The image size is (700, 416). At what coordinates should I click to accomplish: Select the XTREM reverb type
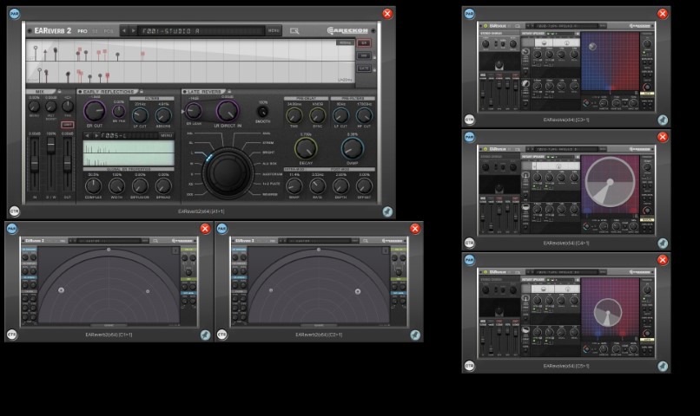pos(268,143)
